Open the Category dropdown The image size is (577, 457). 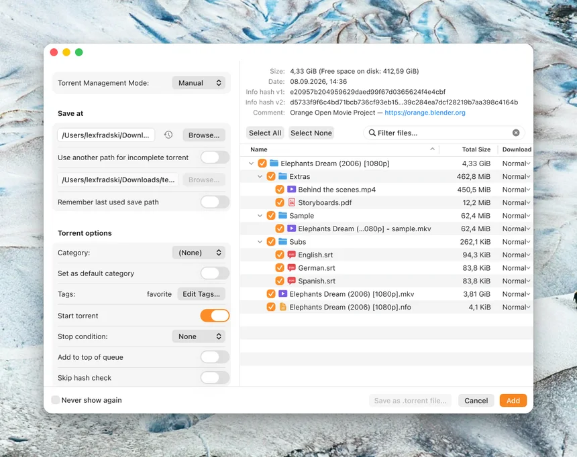199,253
